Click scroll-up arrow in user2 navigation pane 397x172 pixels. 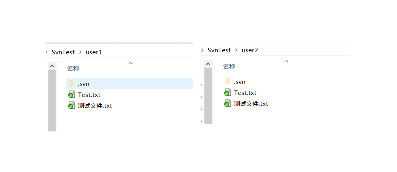coord(208,64)
